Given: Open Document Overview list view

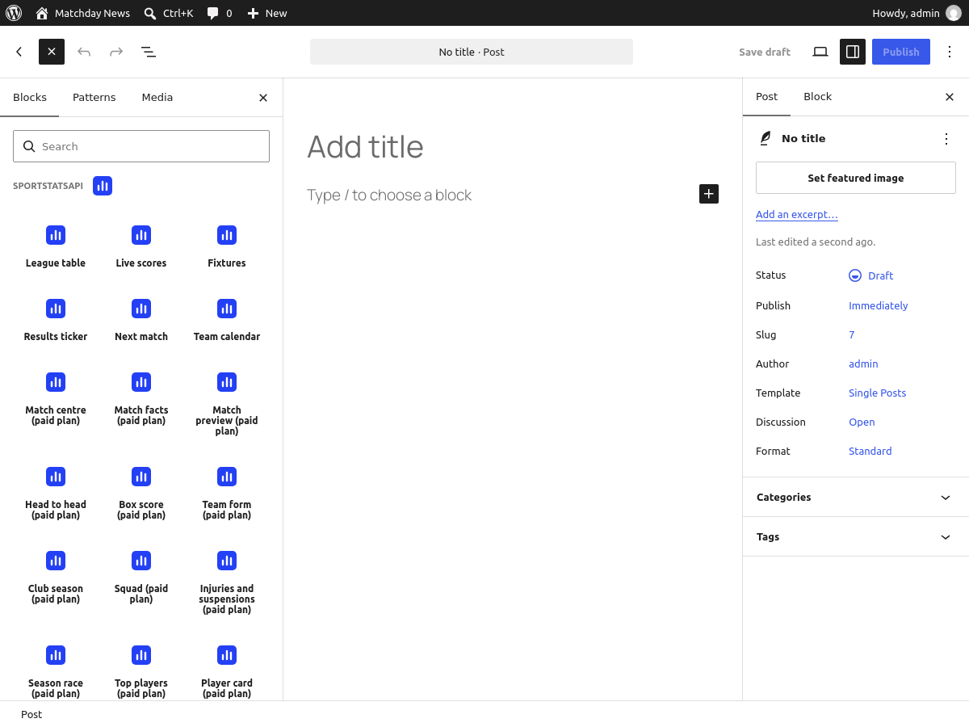Looking at the screenshot, I should pyautogui.click(x=149, y=52).
